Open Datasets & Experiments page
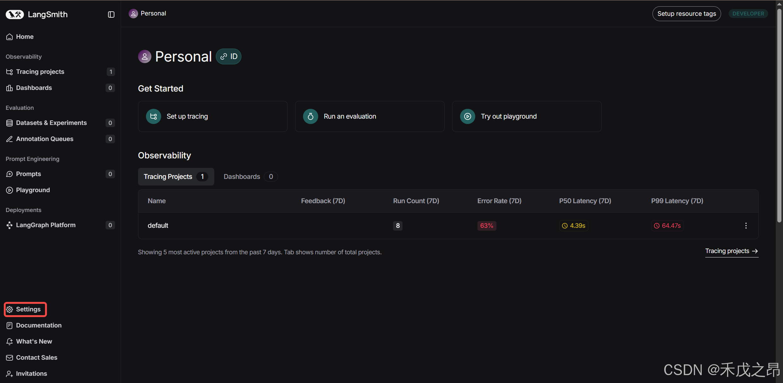 [51, 123]
